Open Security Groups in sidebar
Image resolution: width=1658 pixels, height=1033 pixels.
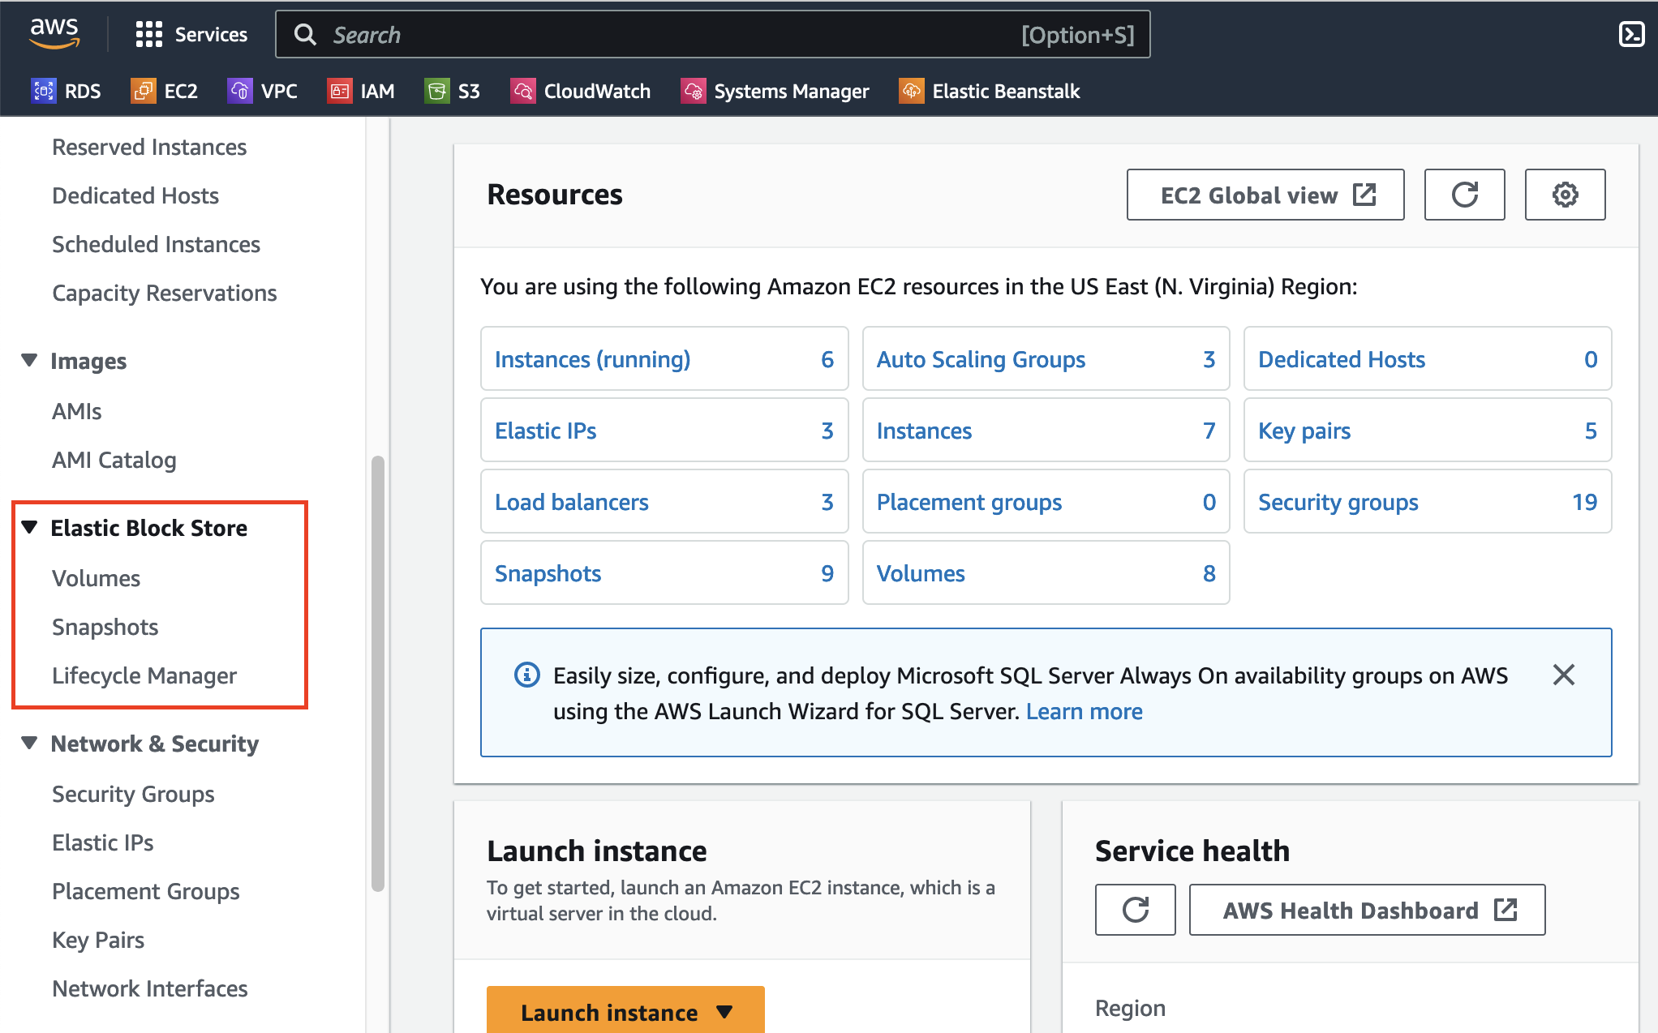(x=133, y=794)
